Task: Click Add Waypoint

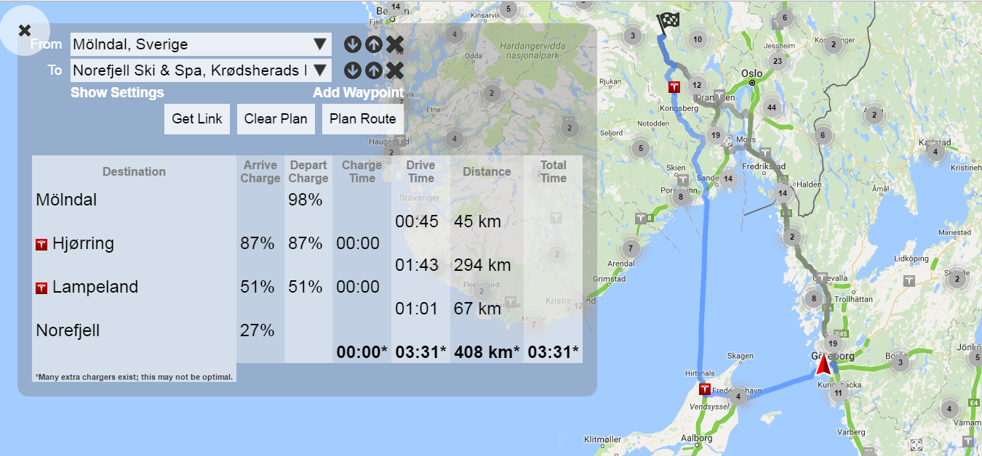Action: (x=358, y=92)
